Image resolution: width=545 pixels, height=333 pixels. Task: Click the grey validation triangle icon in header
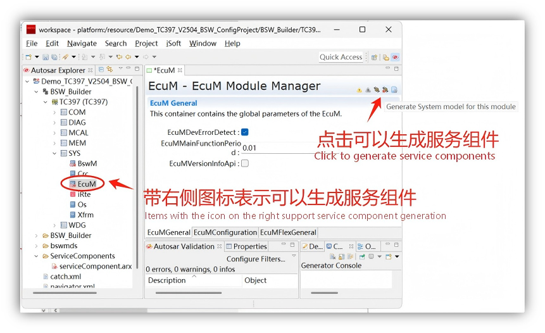[368, 90]
